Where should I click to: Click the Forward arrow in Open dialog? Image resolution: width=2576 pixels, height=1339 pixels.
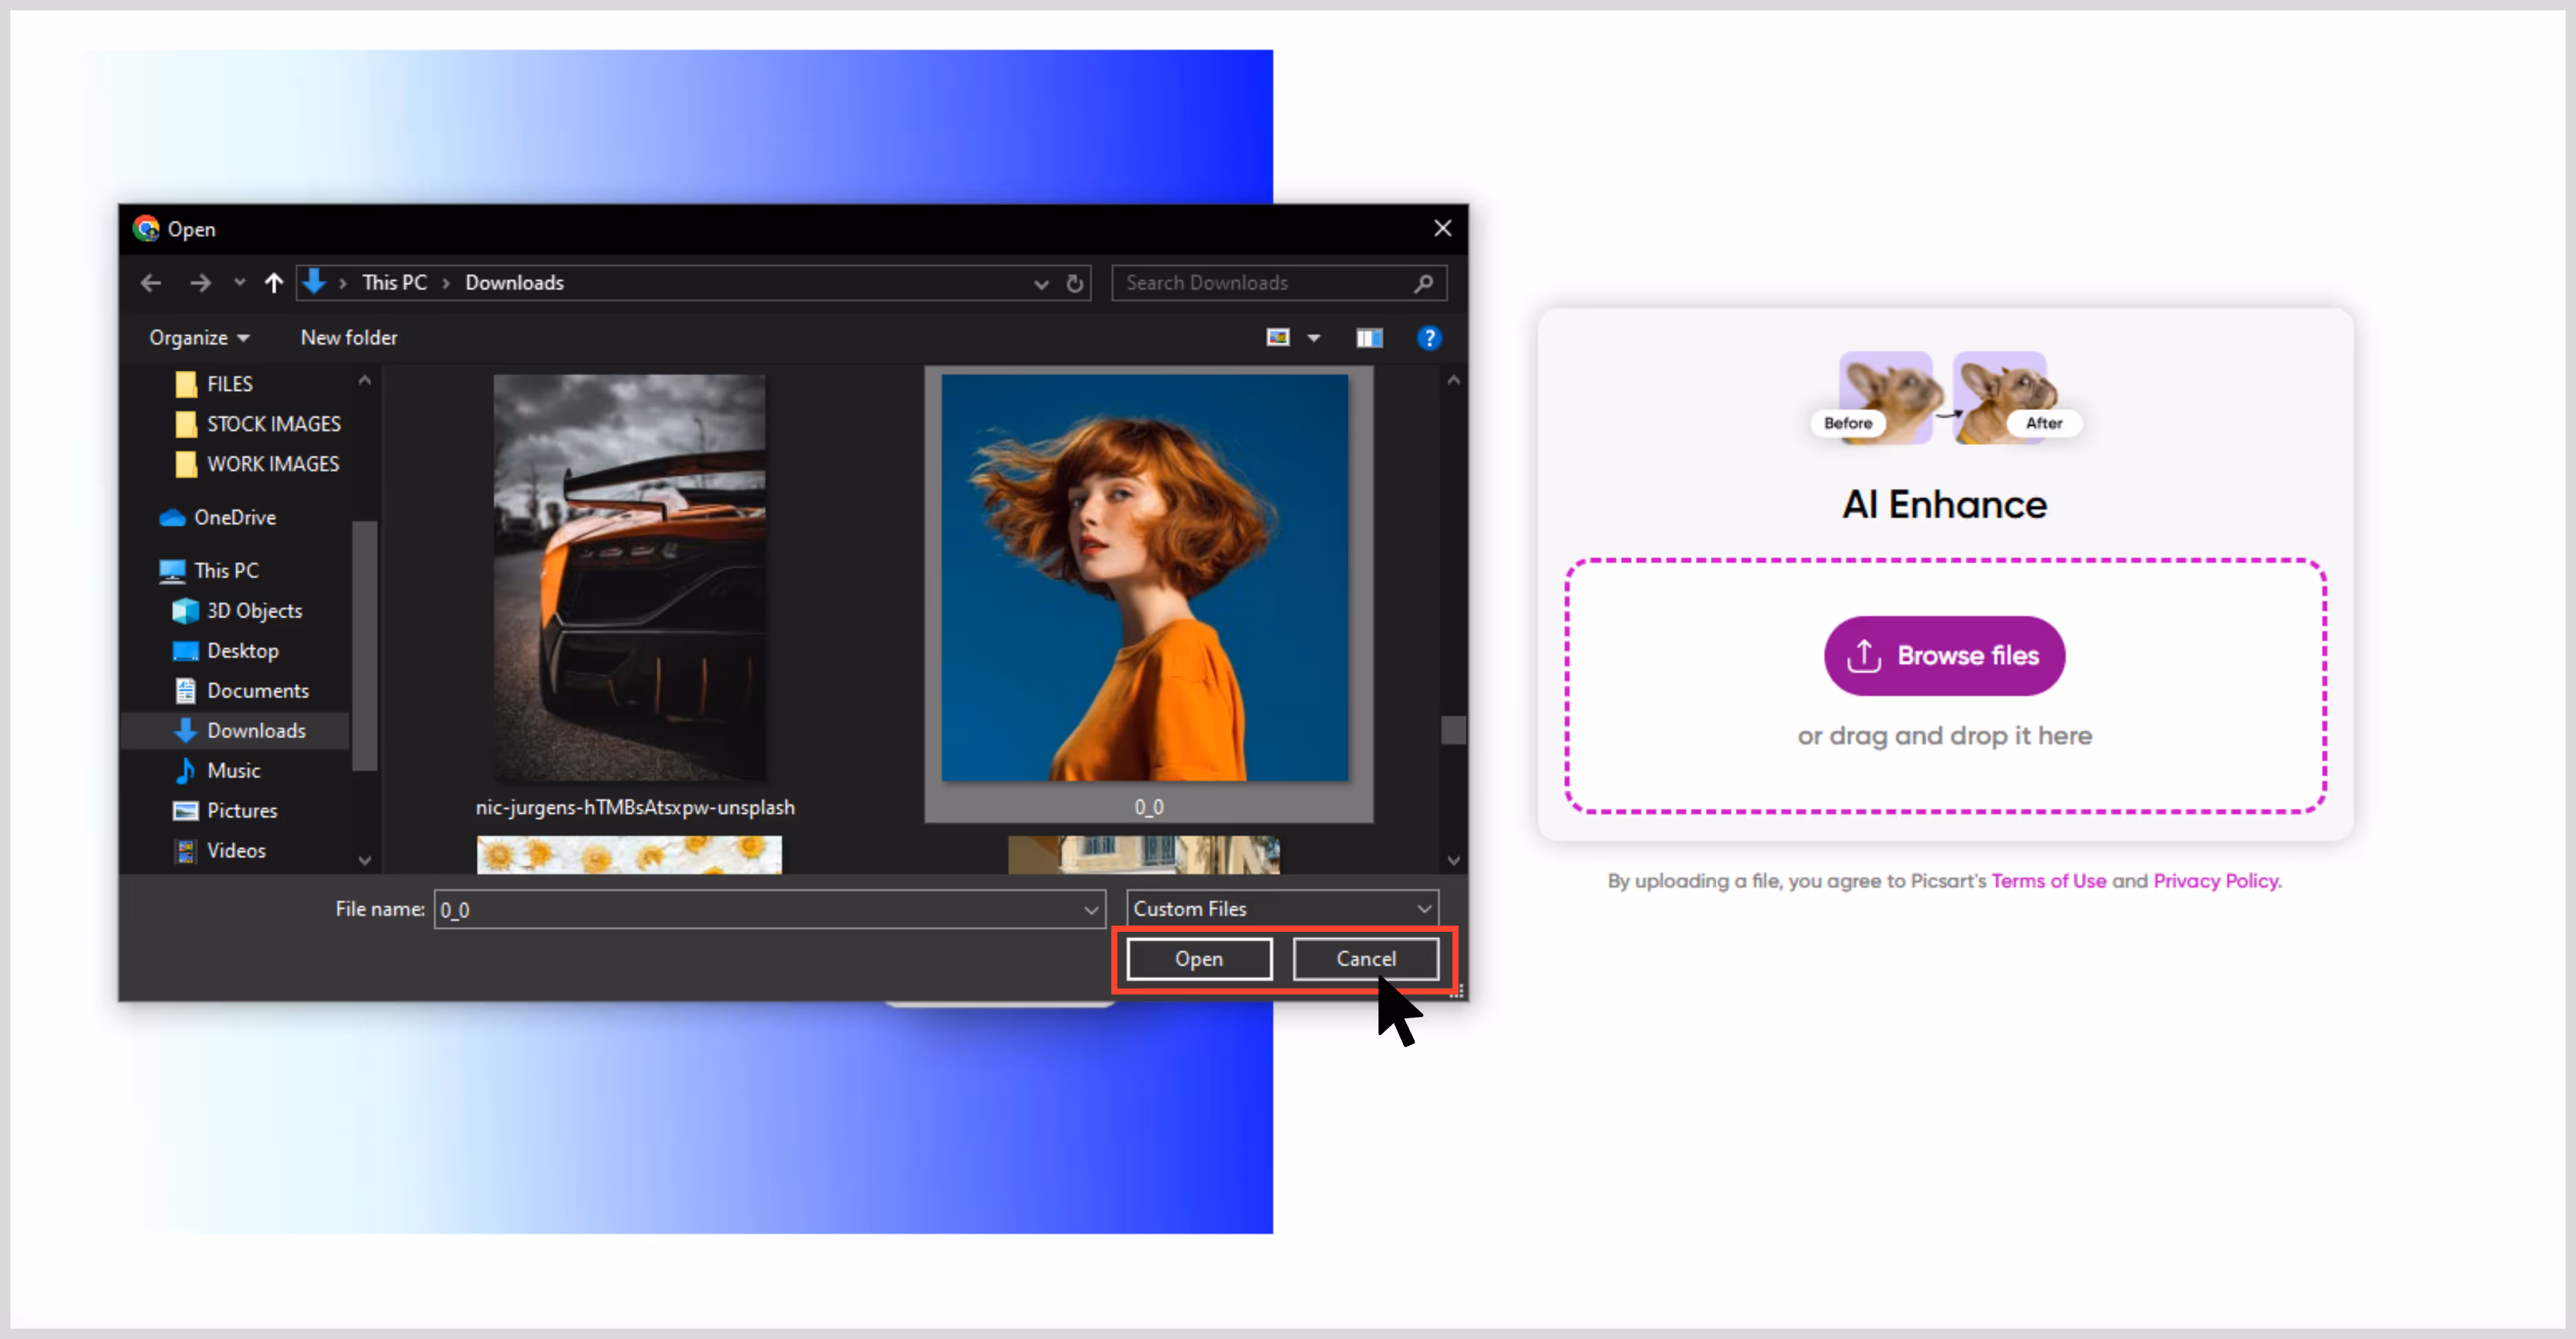pos(200,283)
